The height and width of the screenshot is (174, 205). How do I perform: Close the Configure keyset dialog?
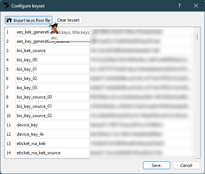[196, 6]
